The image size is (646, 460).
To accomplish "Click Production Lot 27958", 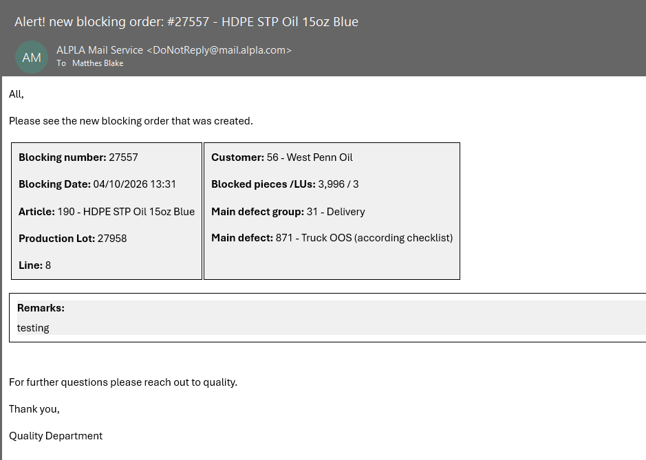I will click(73, 239).
